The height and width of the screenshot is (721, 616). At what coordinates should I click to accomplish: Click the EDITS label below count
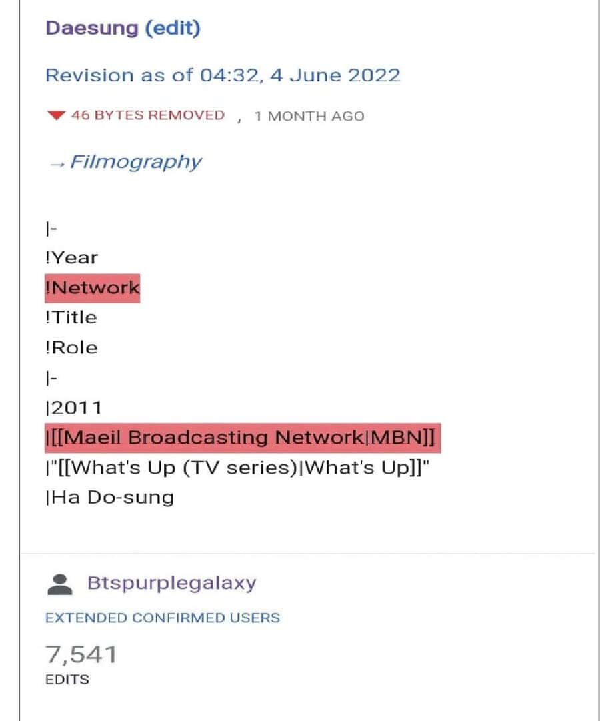click(67, 680)
